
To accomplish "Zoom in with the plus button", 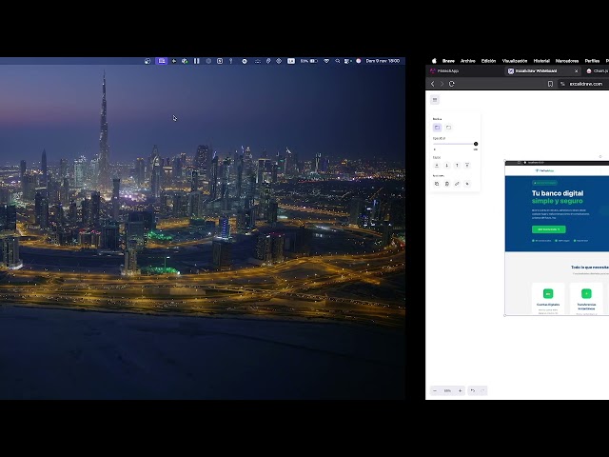I will [461, 390].
